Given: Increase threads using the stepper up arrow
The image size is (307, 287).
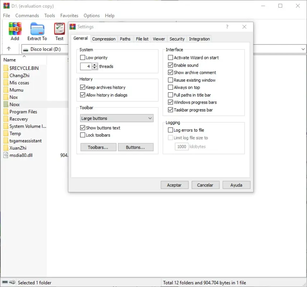Looking at the screenshot, I should click(x=94, y=65).
